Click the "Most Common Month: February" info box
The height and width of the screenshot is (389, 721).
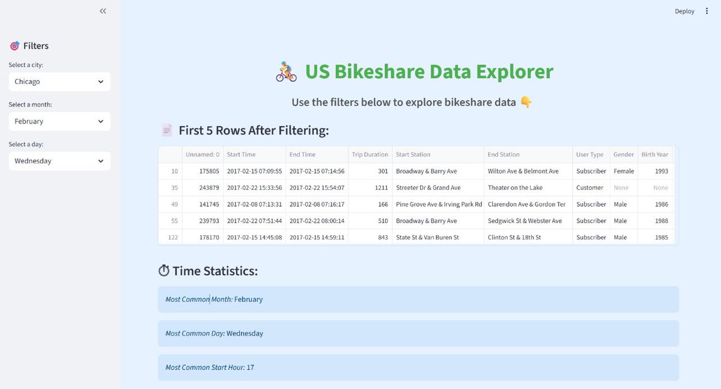tap(418, 299)
